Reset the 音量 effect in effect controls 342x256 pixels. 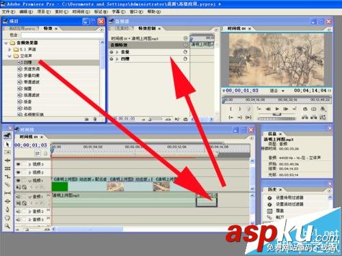185,52
